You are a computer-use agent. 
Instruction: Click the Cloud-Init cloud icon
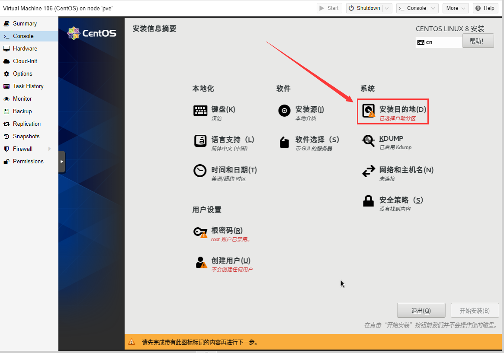point(6,61)
